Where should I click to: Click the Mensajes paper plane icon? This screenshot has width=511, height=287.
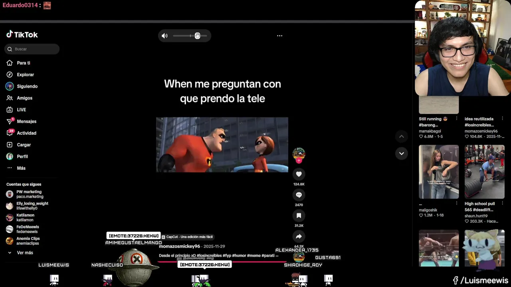tap(10, 121)
